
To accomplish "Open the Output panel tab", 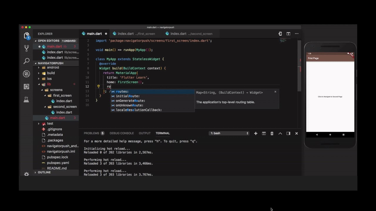I will 145,133.
